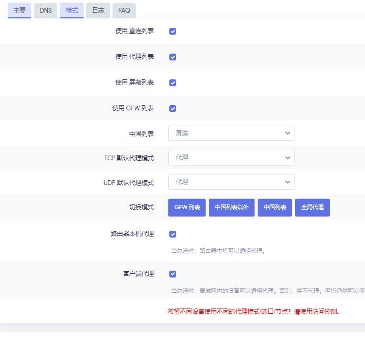Switch to the 主要 tab
This screenshot has width=365, height=339.
pyautogui.click(x=19, y=11)
